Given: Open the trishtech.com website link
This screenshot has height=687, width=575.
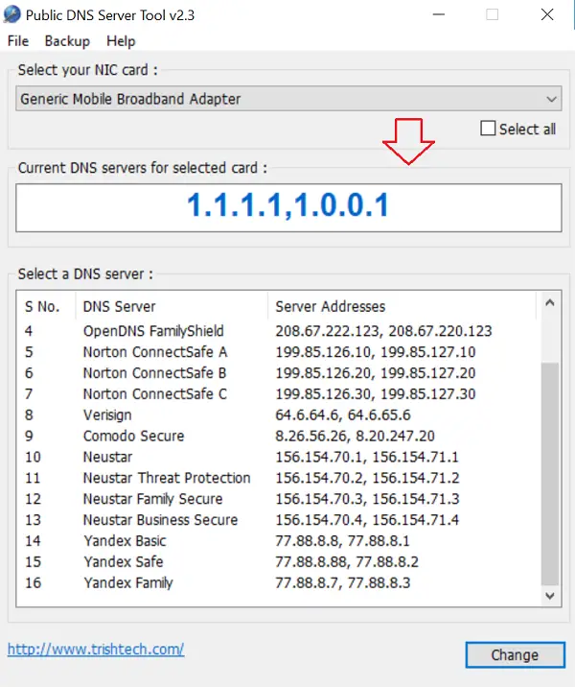Looking at the screenshot, I should pos(96,649).
